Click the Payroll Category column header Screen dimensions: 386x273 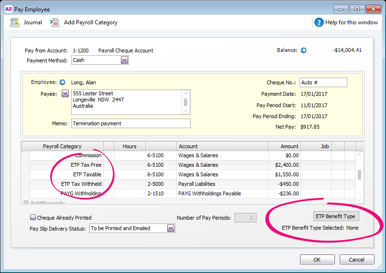pyautogui.click(x=62, y=146)
